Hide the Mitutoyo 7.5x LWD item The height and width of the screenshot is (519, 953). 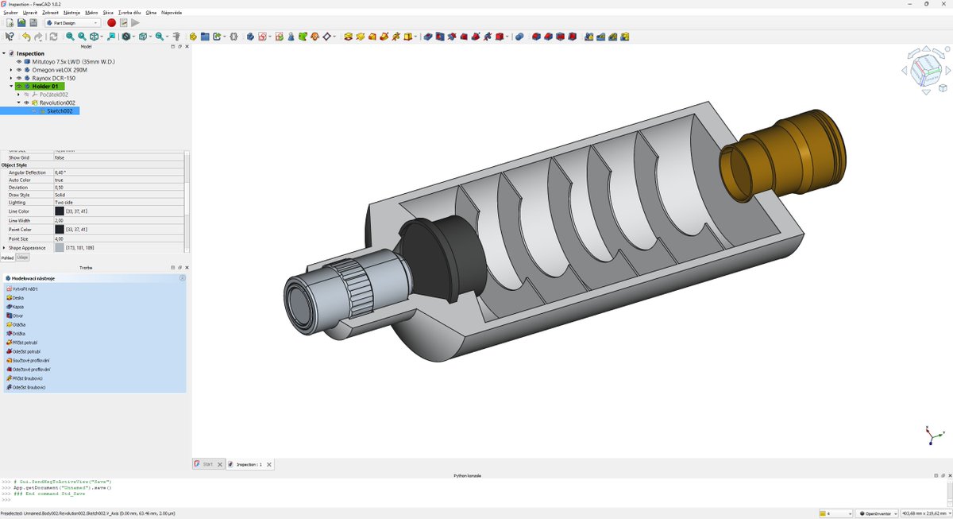click(19, 62)
